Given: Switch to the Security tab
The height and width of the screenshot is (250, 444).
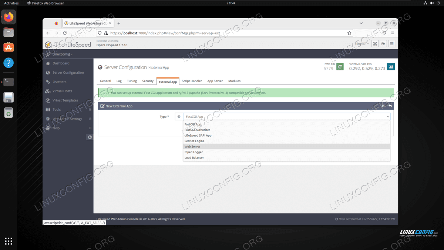Looking at the screenshot, I should pos(148,81).
